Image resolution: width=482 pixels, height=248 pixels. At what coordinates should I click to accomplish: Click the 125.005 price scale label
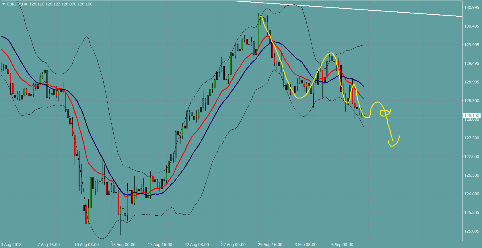(x=471, y=231)
